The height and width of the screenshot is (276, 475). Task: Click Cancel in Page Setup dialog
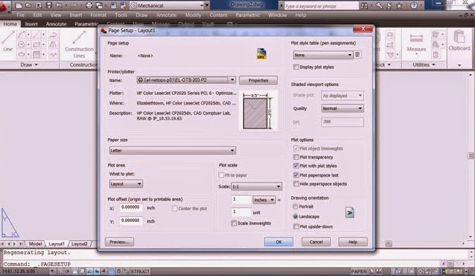tap(316, 242)
